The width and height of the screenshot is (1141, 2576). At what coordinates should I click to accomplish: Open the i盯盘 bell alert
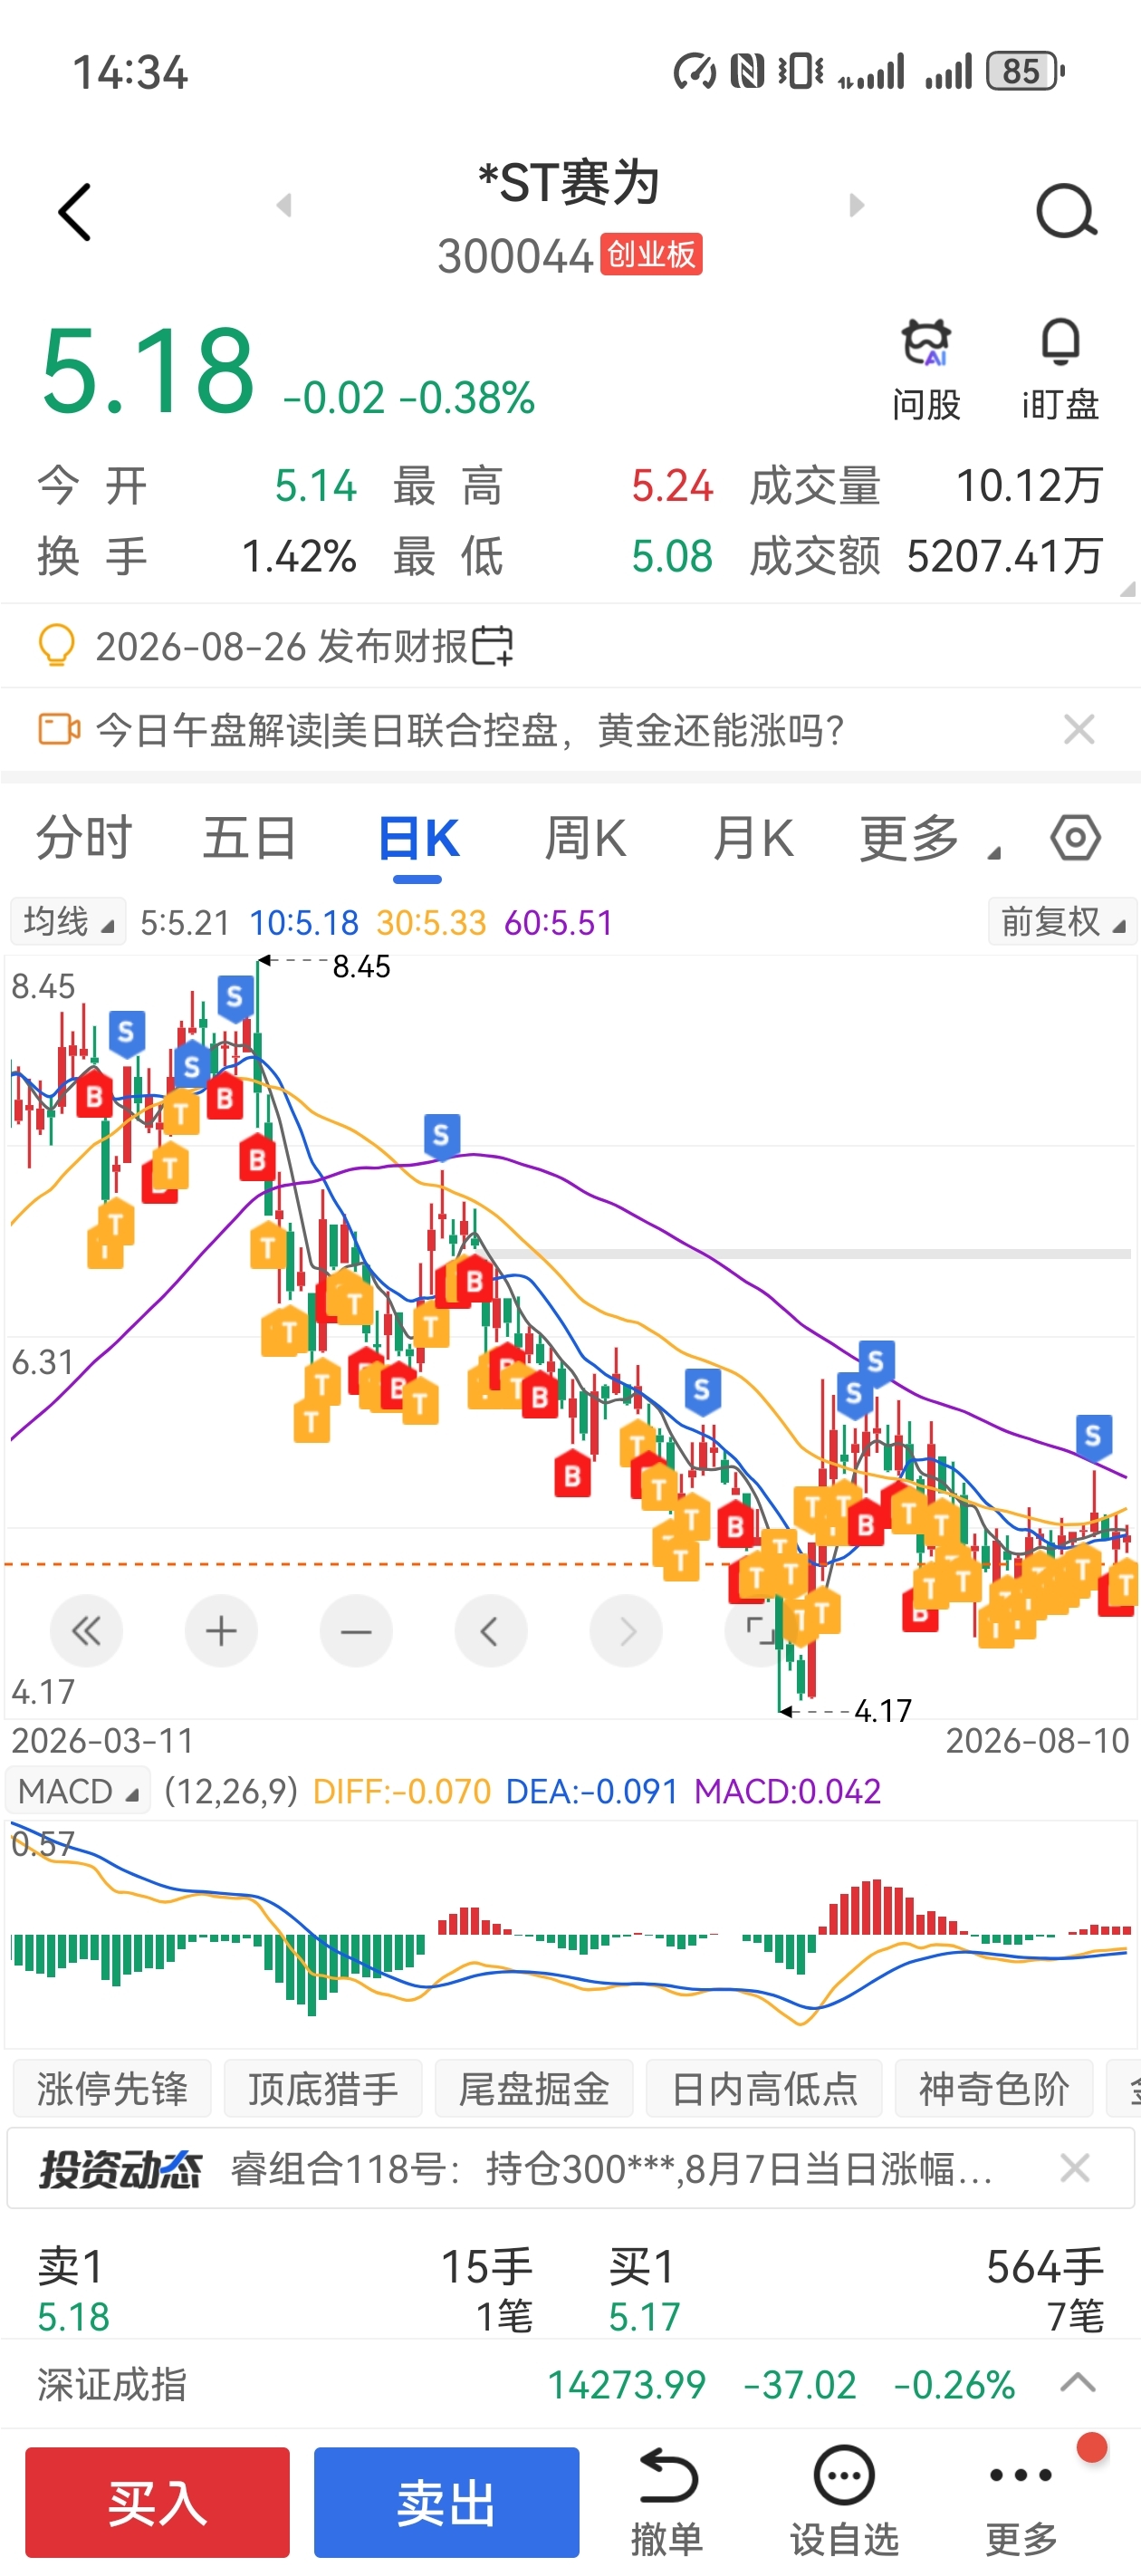(x=1060, y=369)
